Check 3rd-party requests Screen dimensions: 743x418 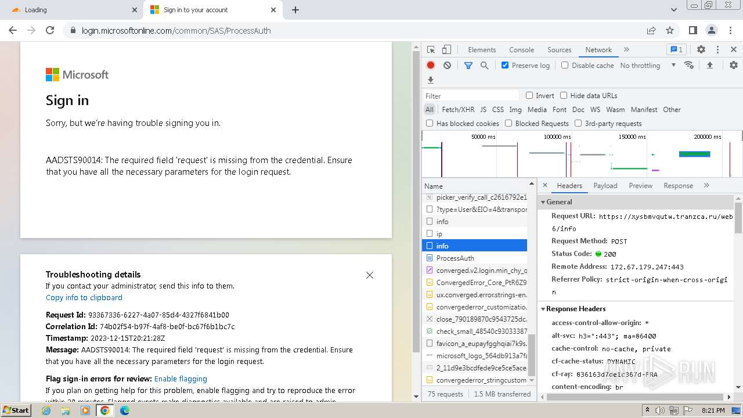click(578, 123)
